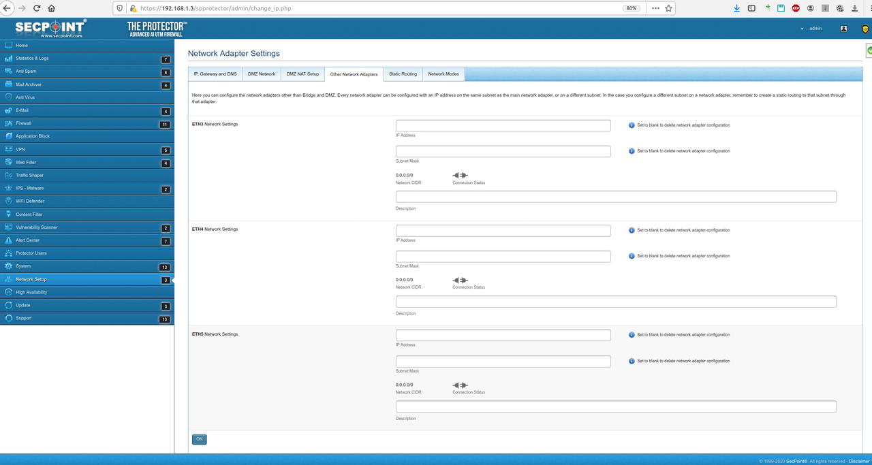Screen dimensions: 872x465
Task: Click the High Availability icon
Action: point(9,292)
